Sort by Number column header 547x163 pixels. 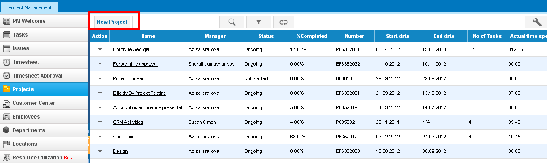pos(355,36)
